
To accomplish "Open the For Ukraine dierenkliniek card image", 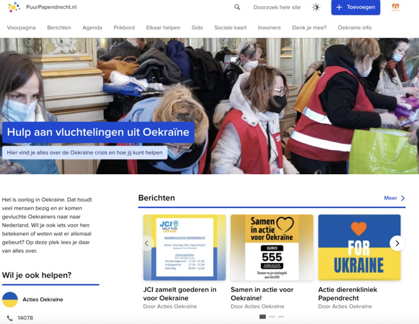I will [x=359, y=247].
